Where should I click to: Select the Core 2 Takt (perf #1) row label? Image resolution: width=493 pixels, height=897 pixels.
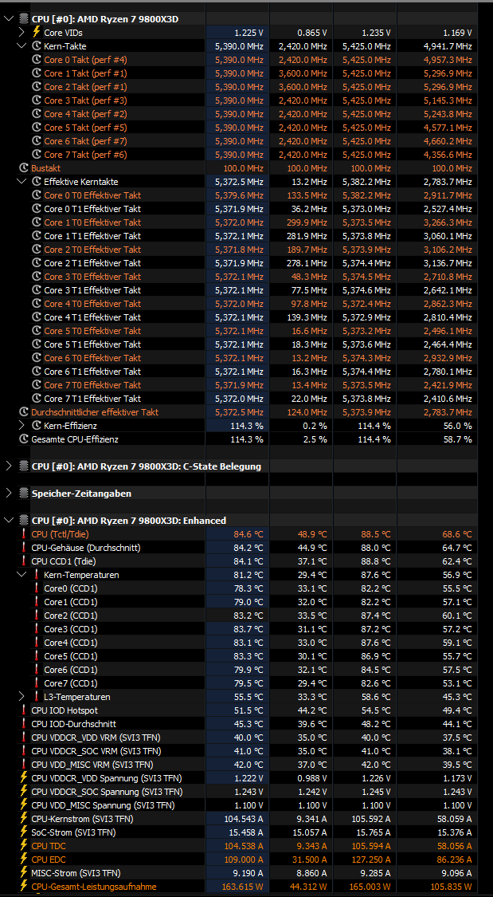(x=86, y=87)
